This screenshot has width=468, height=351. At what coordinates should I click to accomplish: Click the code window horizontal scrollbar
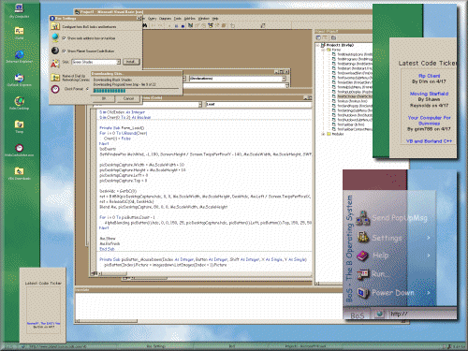pos(206,273)
